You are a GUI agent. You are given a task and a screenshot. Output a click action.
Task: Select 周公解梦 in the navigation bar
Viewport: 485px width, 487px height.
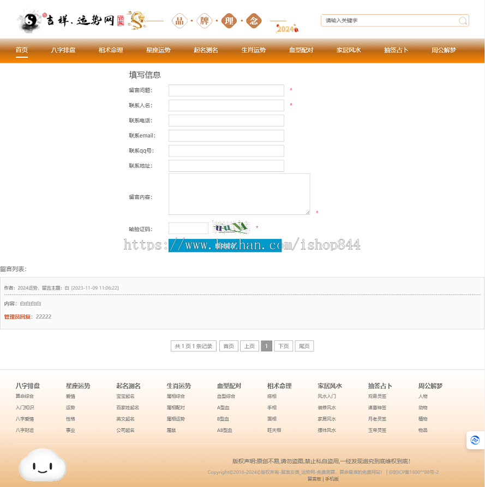(444, 50)
